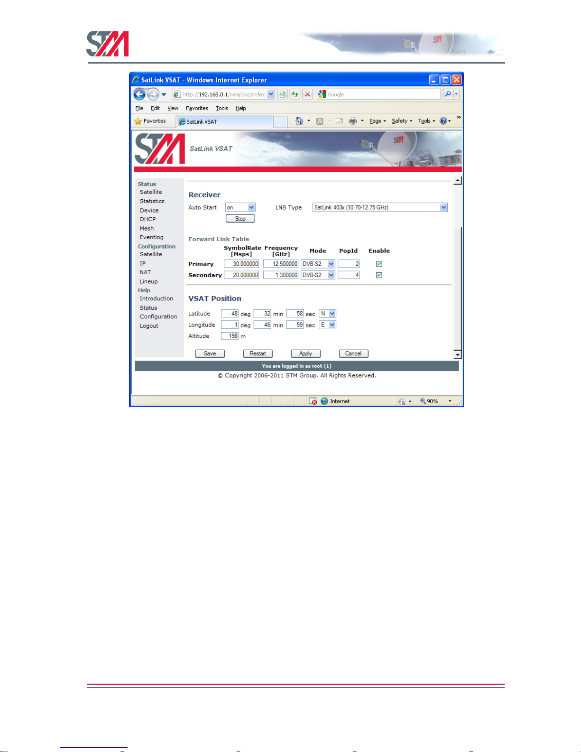Open a new blank tab

[280, 122]
